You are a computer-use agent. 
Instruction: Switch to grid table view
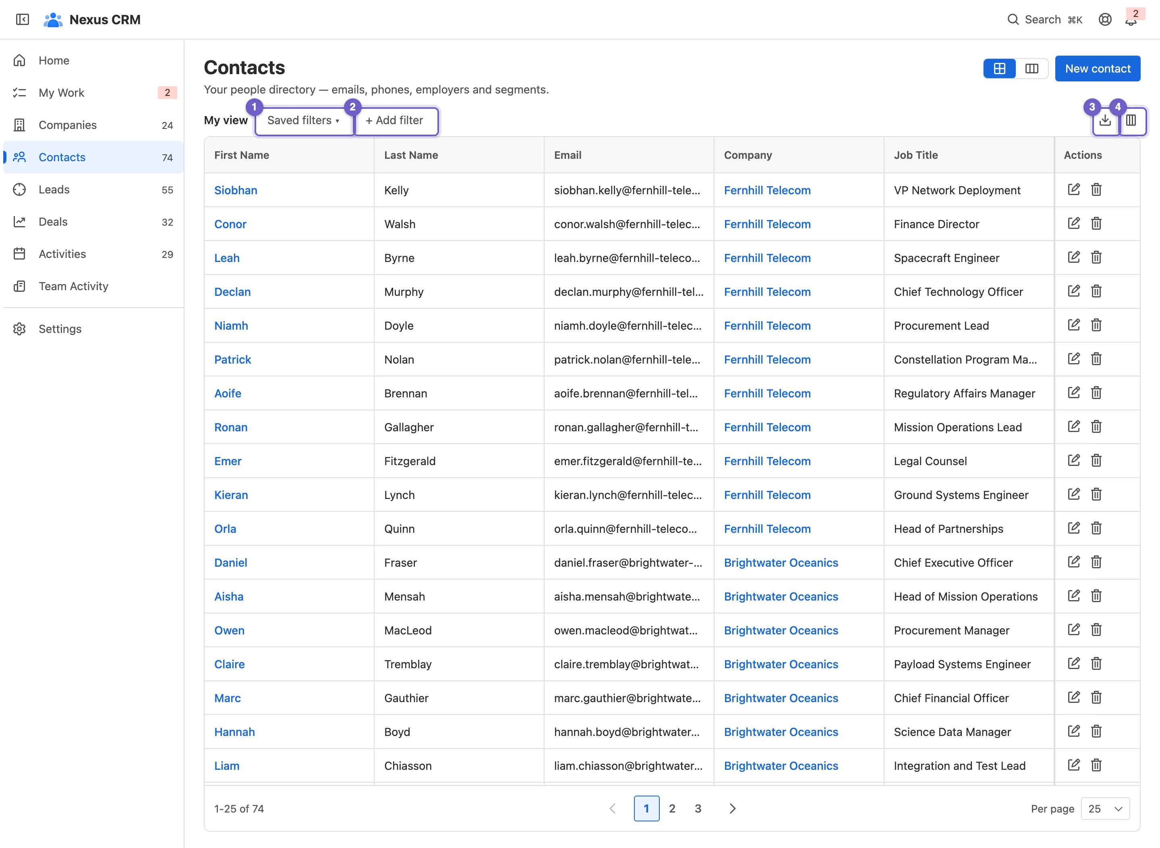click(999, 69)
